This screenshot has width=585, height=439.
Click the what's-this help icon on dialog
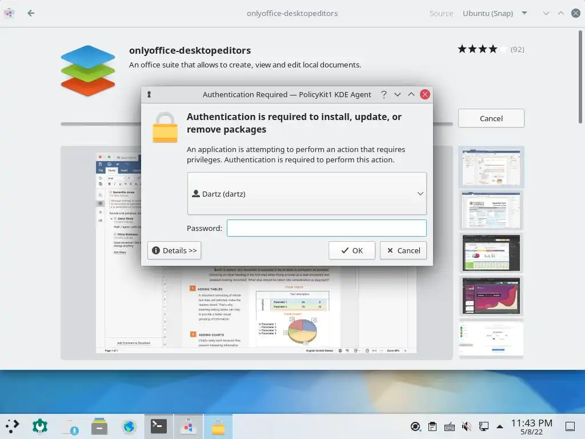384,94
